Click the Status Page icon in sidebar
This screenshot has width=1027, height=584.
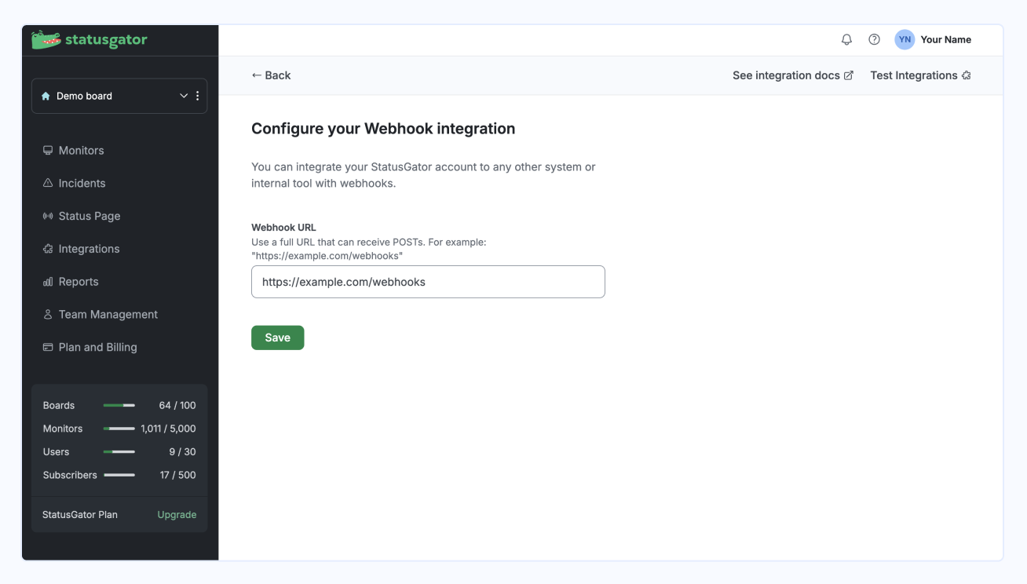click(x=48, y=216)
